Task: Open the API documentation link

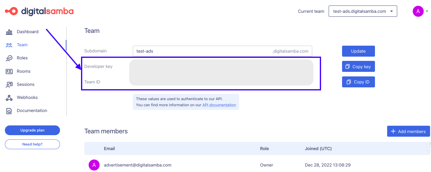Action: 219,105
